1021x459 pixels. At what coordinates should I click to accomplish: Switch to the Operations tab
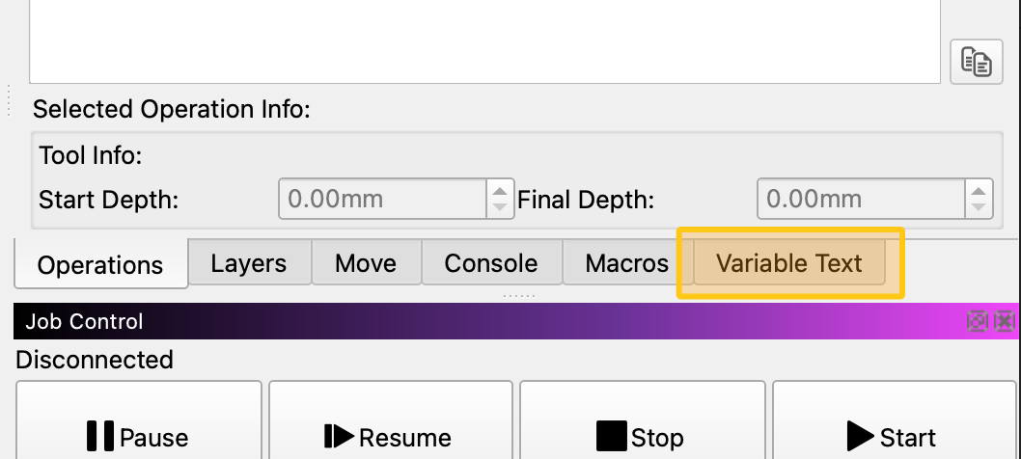(100, 265)
